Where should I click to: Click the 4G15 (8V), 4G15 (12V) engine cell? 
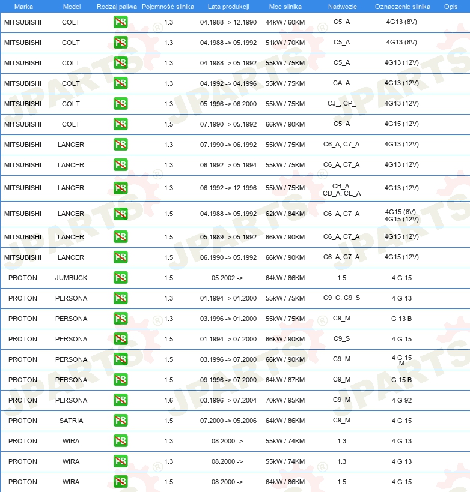(x=401, y=215)
